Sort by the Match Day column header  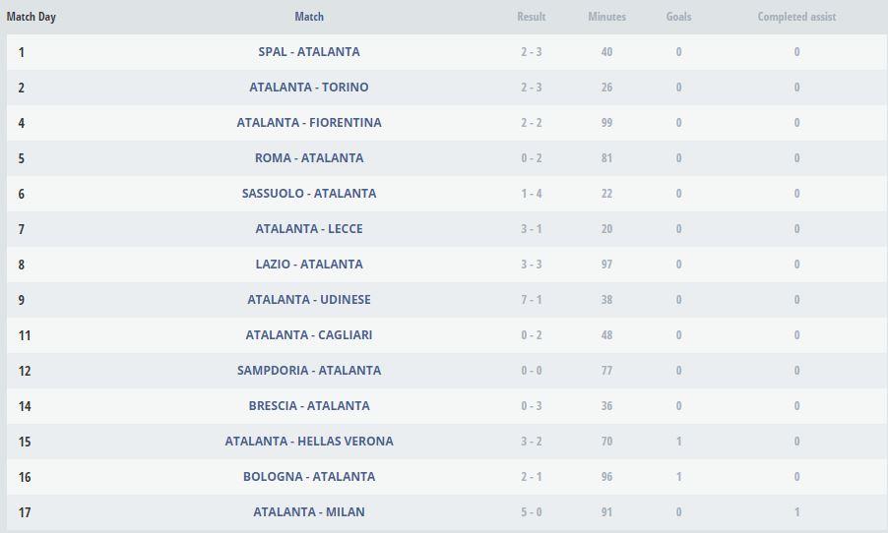point(32,17)
